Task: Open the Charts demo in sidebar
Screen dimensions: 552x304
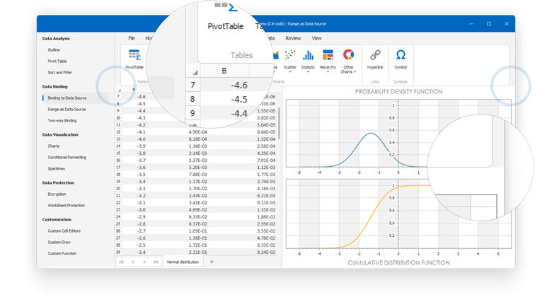Action: point(54,146)
